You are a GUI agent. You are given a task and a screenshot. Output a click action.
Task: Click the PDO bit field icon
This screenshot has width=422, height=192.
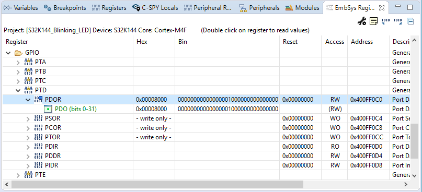(48, 109)
